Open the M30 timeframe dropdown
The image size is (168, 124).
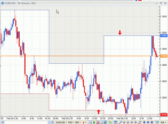tap(71, 122)
